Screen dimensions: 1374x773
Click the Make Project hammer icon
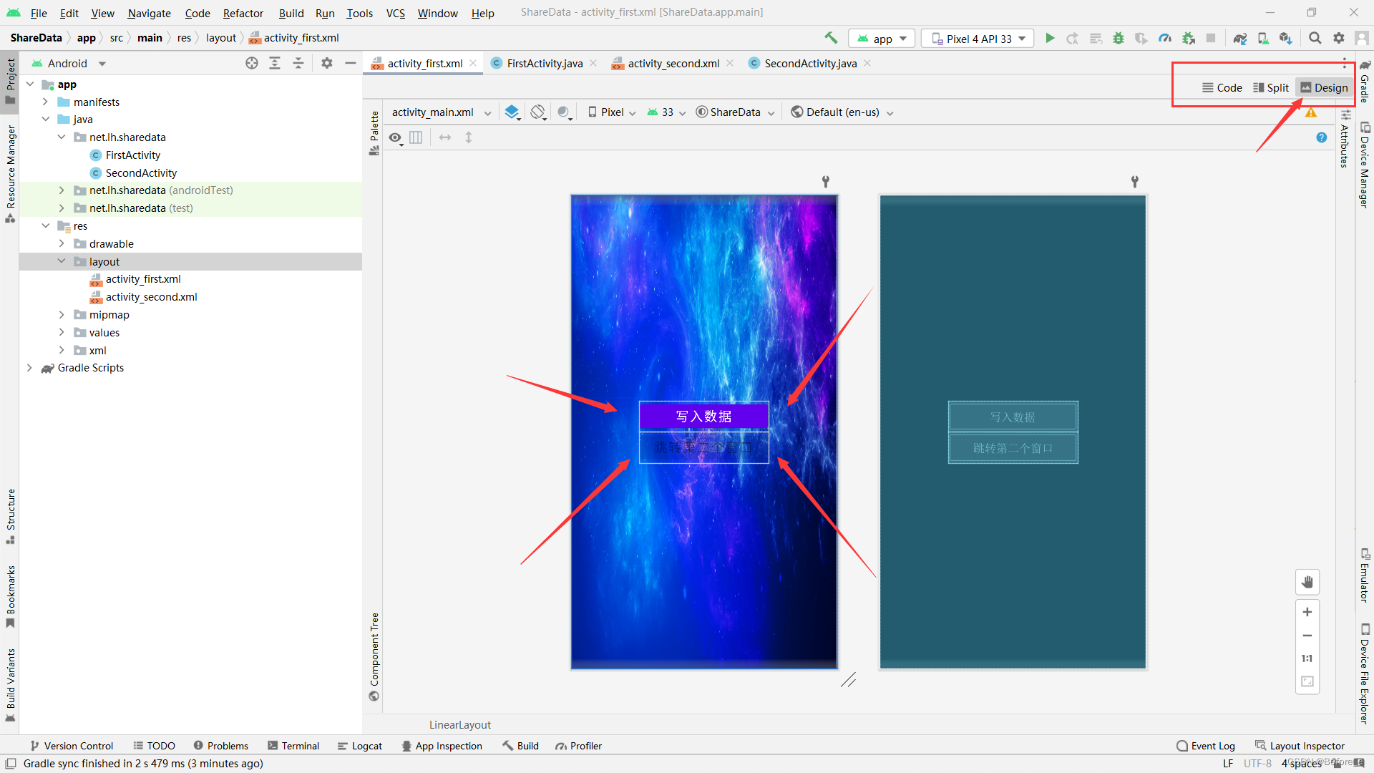[831, 38]
